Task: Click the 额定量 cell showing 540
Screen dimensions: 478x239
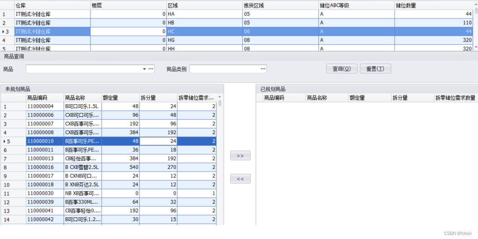Action: (x=121, y=167)
